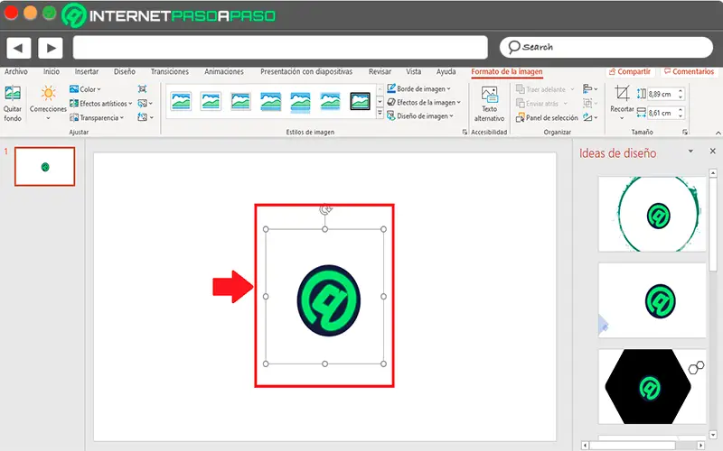Screen dimensions: 723x451
Task: Open Efectos de la imagen
Action: [x=424, y=102]
